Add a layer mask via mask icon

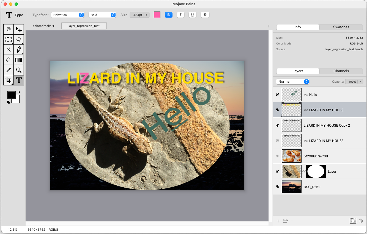(353, 221)
